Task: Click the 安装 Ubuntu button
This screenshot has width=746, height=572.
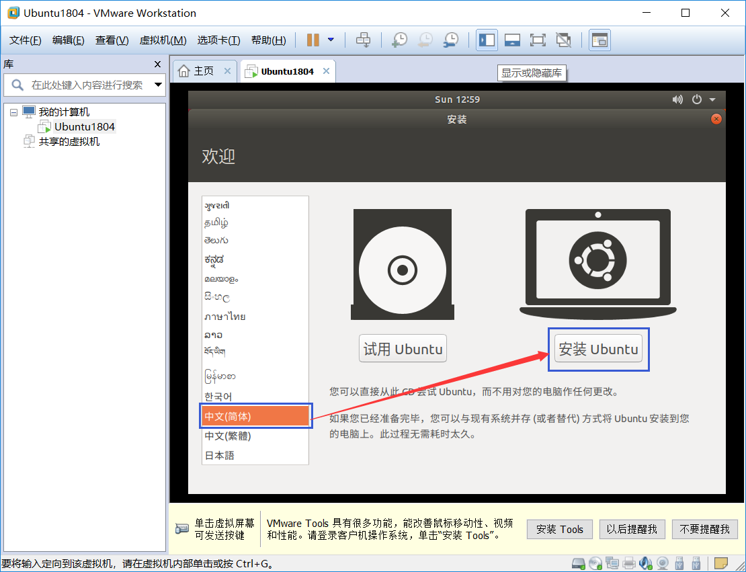Action: pyautogui.click(x=598, y=349)
